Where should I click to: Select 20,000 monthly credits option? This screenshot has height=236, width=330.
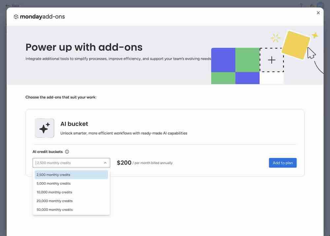pyautogui.click(x=71, y=201)
